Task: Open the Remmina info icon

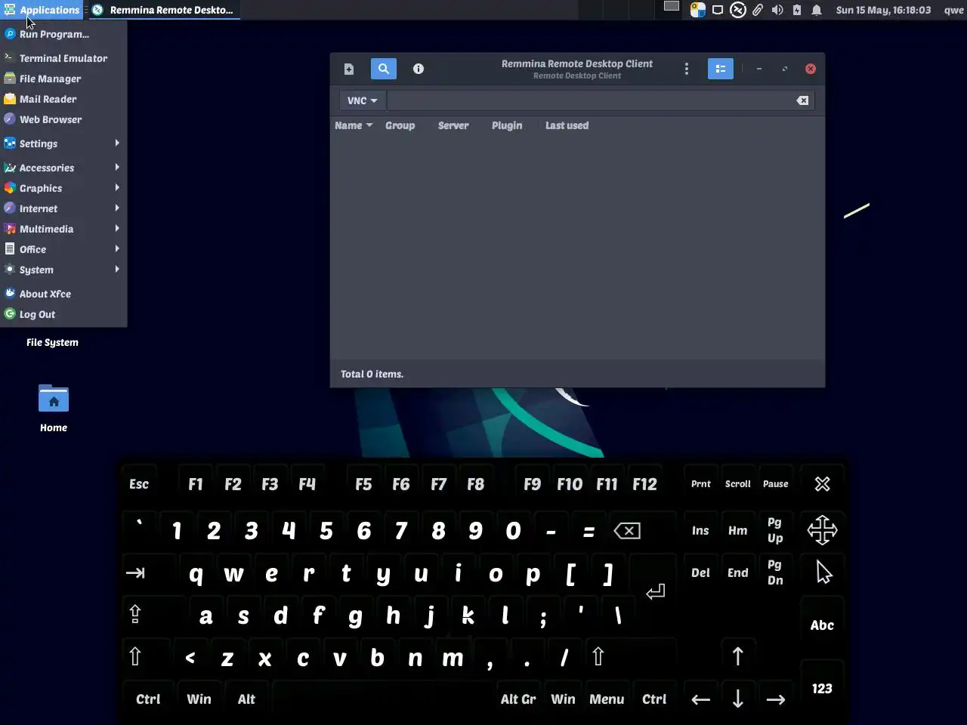Action: pos(419,69)
